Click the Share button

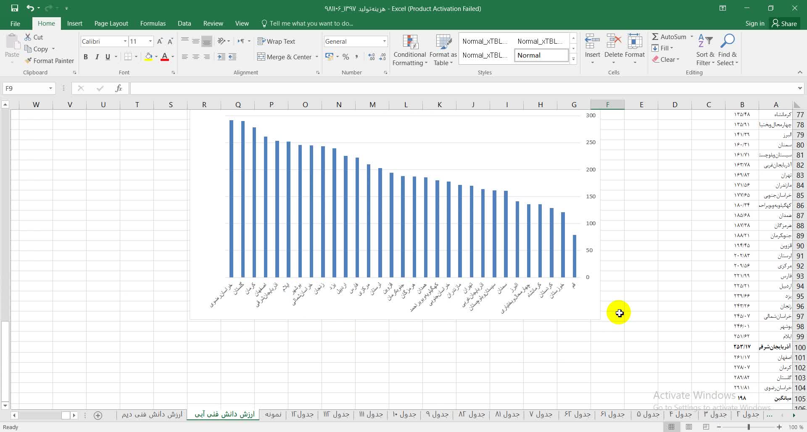pos(784,24)
